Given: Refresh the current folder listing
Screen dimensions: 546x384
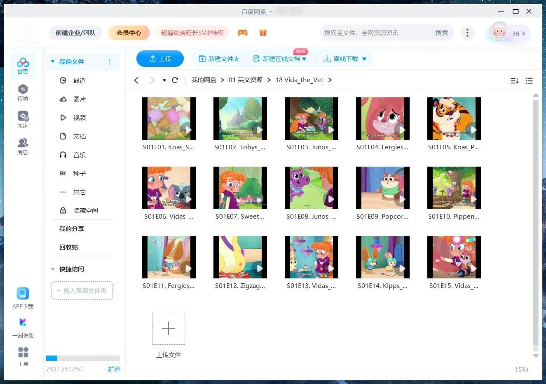Looking at the screenshot, I should pyautogui.click(x=175, y=80).
